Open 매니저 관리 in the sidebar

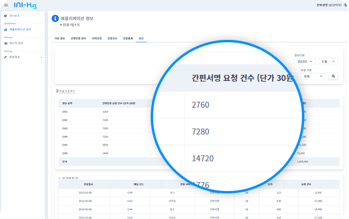click(16, 43)
